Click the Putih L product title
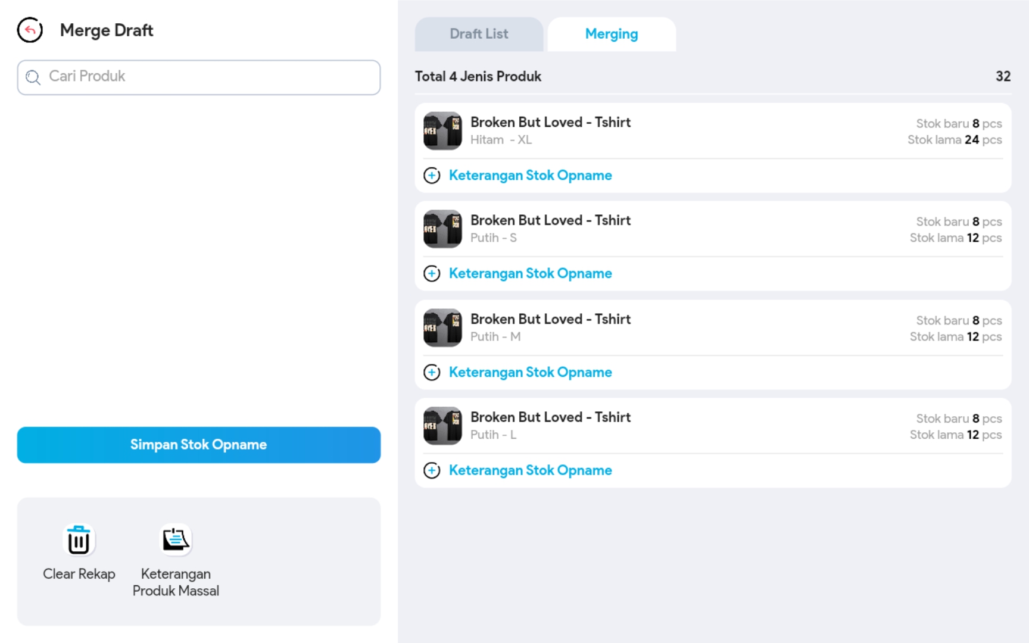This screenshot has height=643, width=1029. pos(550,417)
